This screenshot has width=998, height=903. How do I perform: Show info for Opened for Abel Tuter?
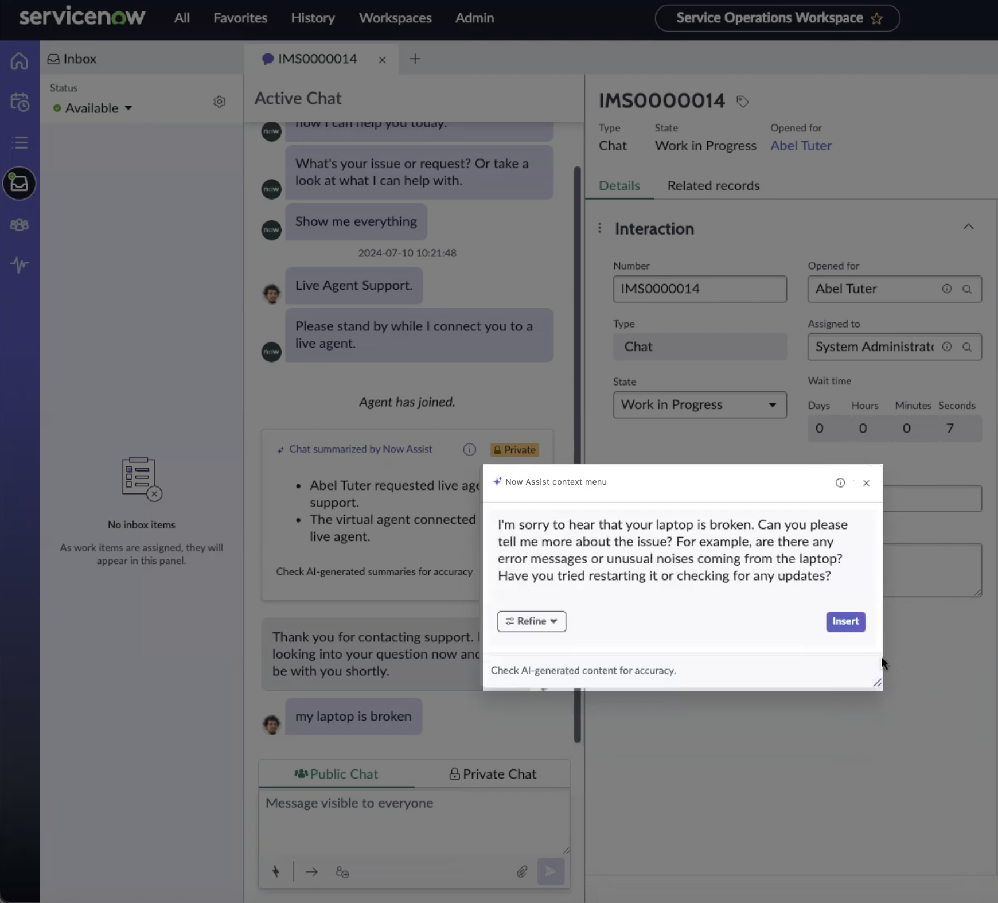[946, 289]
